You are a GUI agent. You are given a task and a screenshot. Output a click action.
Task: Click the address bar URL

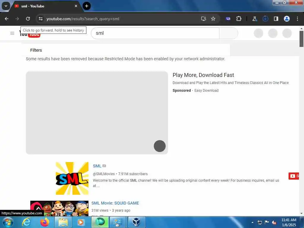[83, 19]
